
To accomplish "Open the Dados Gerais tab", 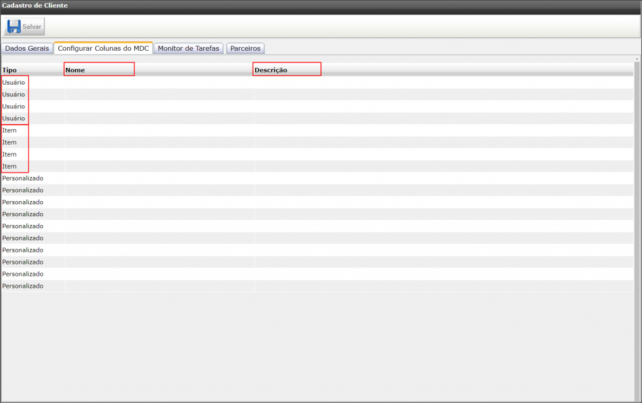I will click(27, 48).
